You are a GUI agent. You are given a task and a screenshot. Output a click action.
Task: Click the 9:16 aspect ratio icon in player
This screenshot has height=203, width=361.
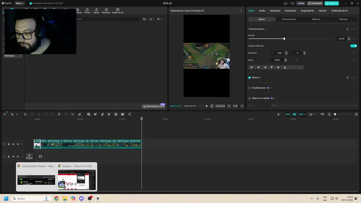[x=235, y=106]
